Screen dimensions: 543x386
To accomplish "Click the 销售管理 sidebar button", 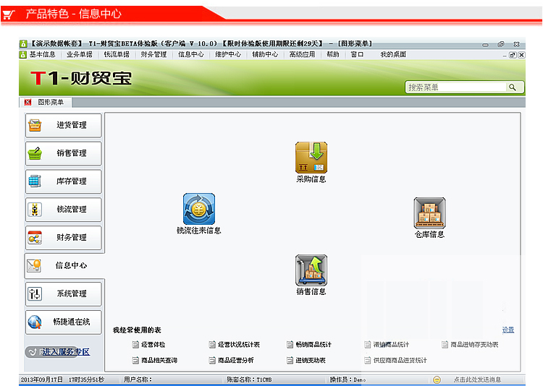I will [64, 153].
